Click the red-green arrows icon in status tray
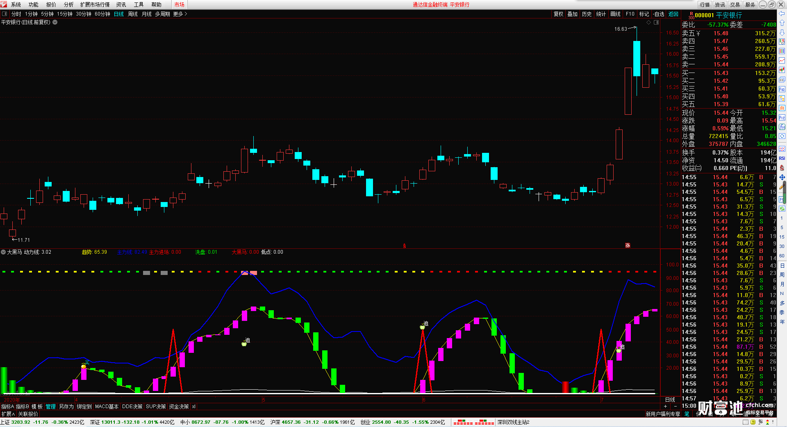This screenshot has width=787, height=427. (767, 422)
